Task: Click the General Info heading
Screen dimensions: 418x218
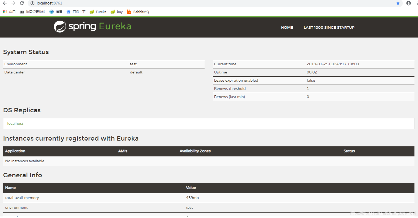Action: click(23, 175)
